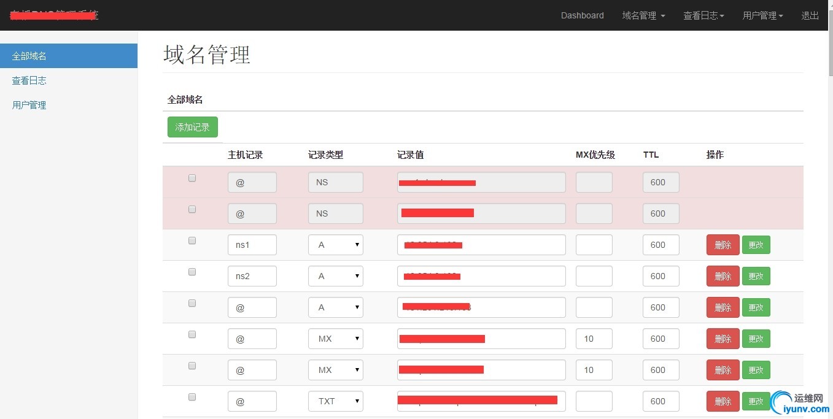The width and height of the screenshot is (833, 419).
Task: Click the 全部域名 label above the add button
Action: pyautogui.click(x=185, y=99)
